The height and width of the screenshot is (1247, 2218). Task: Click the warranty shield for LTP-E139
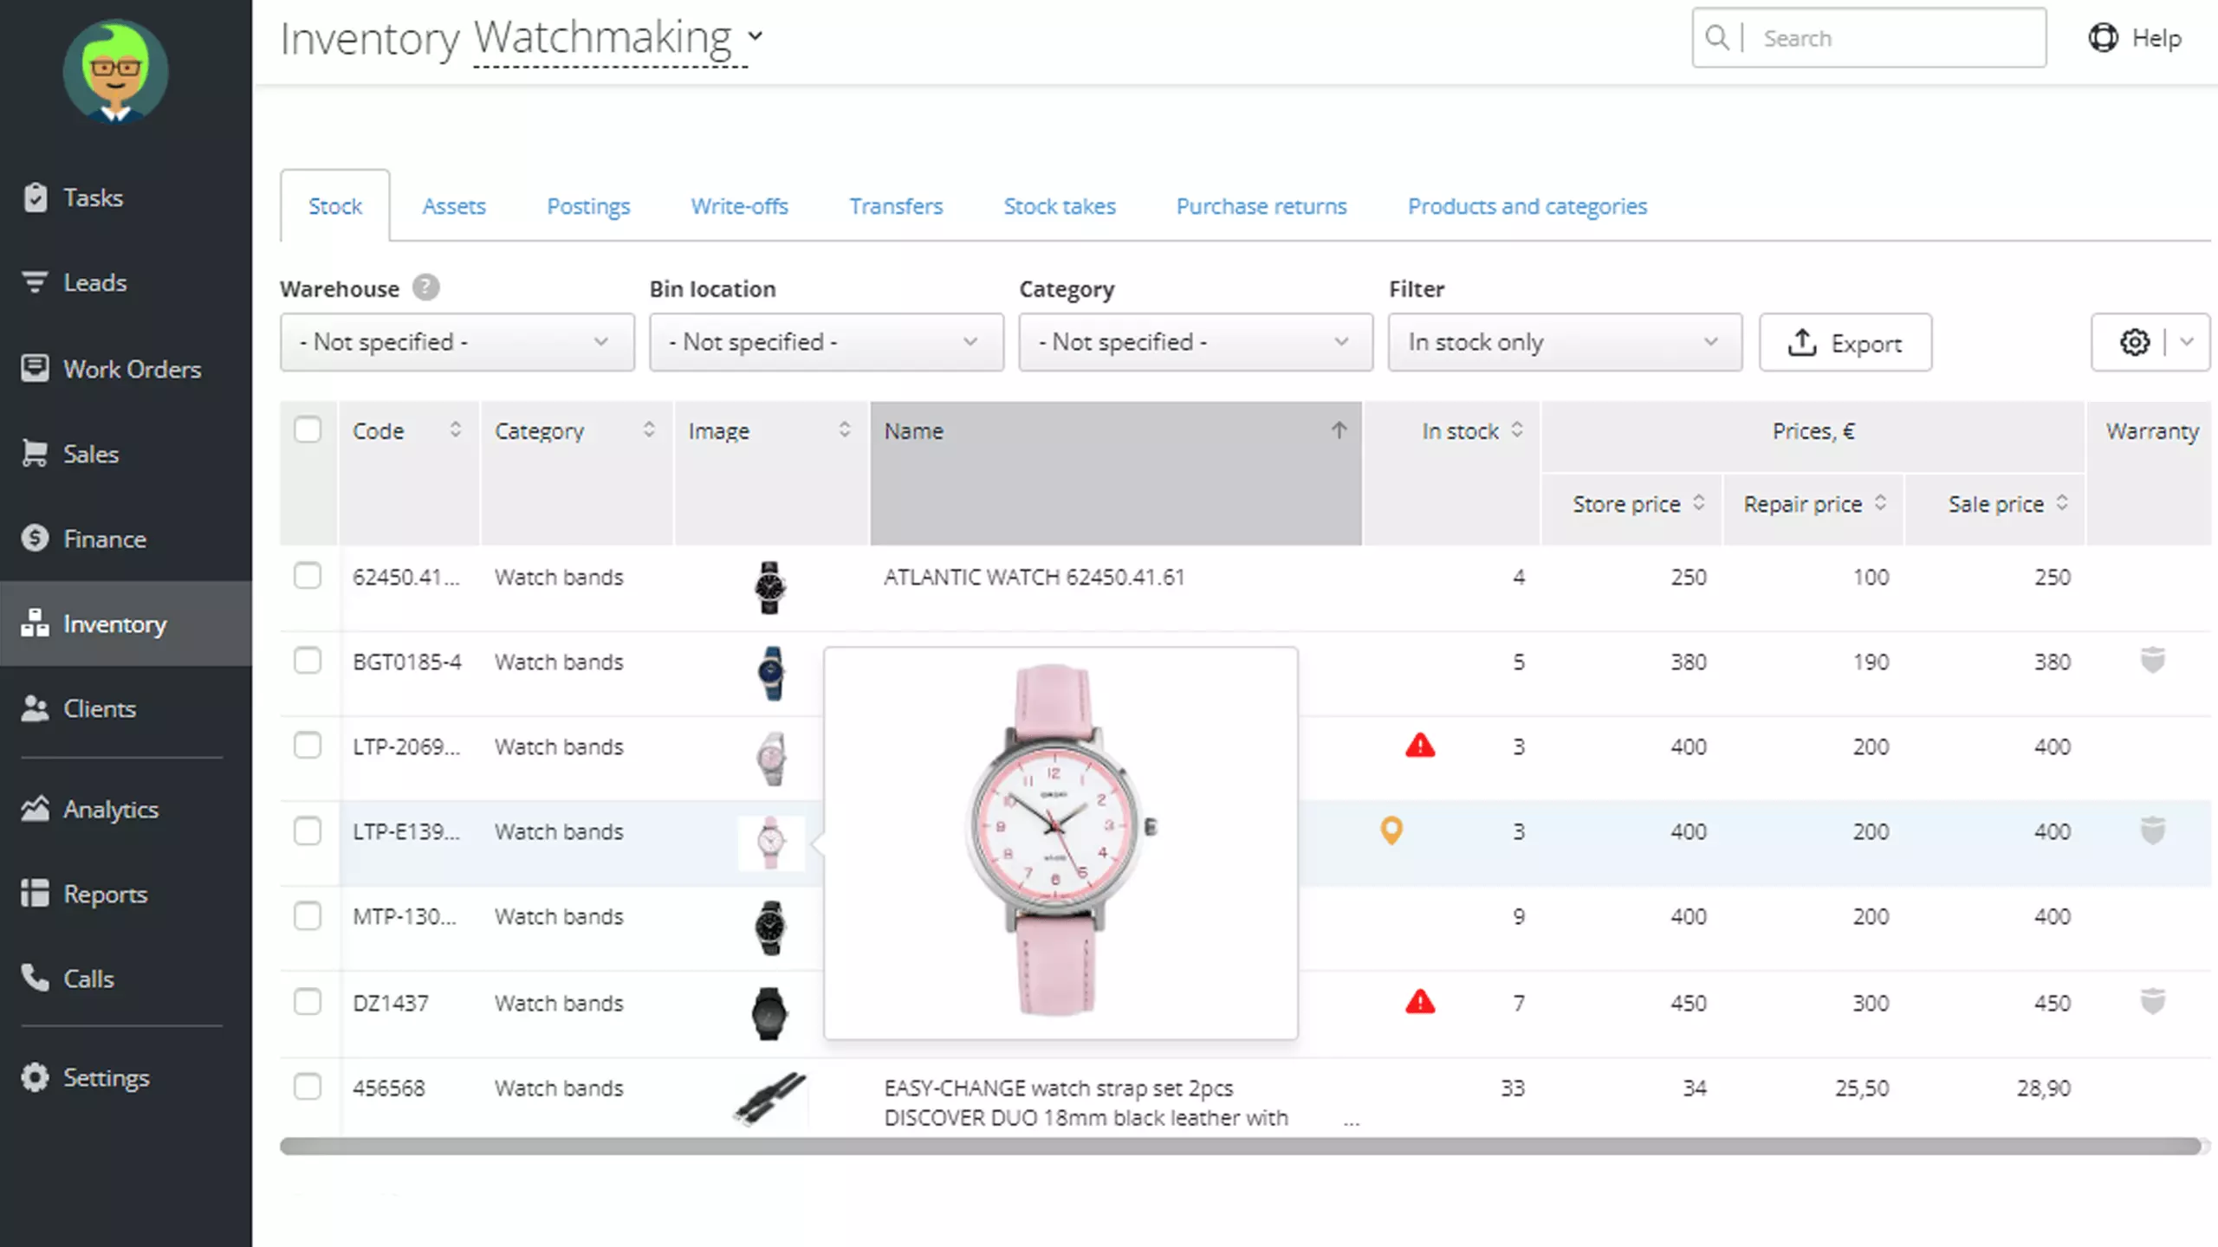tap(2153, 830)
